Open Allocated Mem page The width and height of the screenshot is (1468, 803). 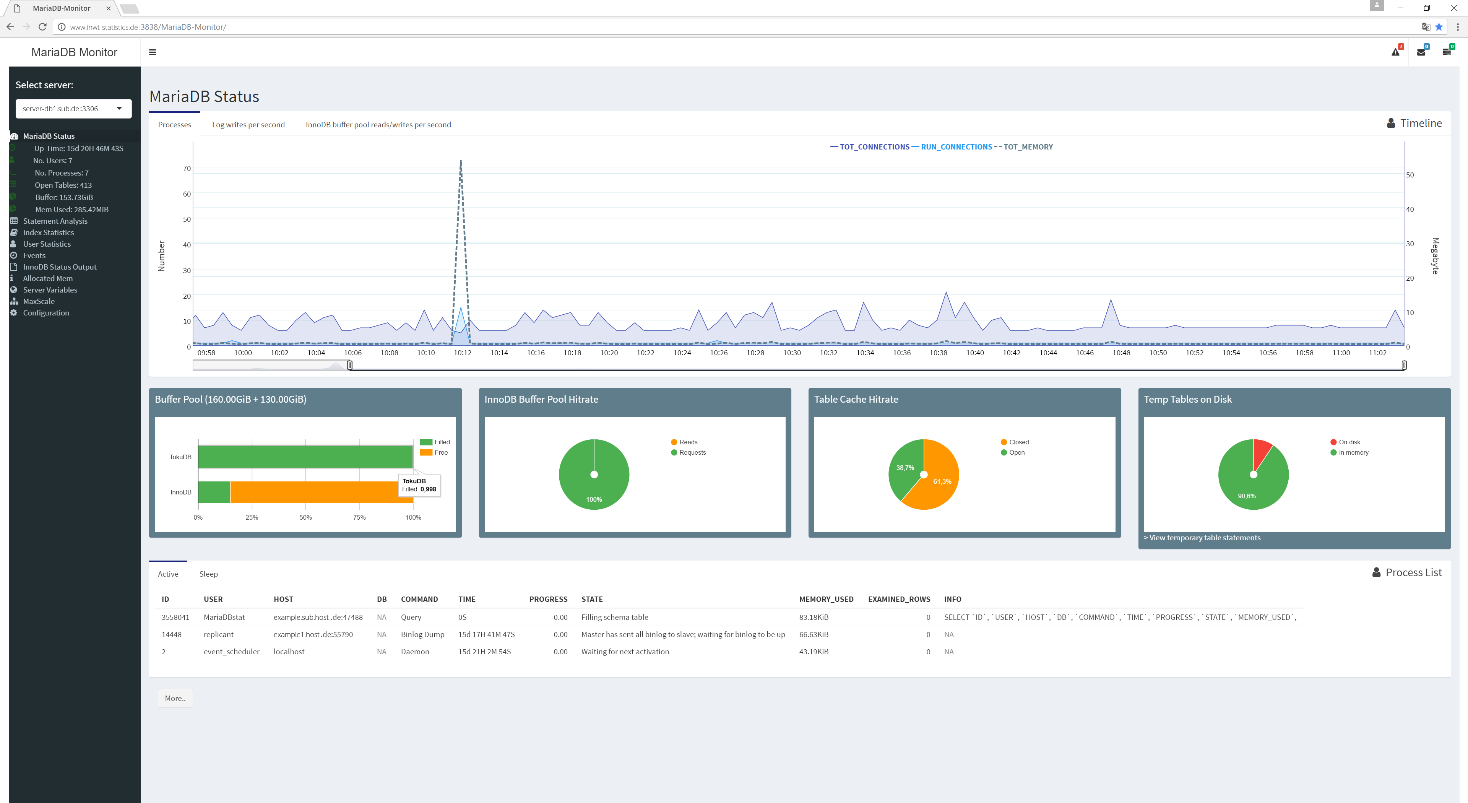tap(48, 278)
